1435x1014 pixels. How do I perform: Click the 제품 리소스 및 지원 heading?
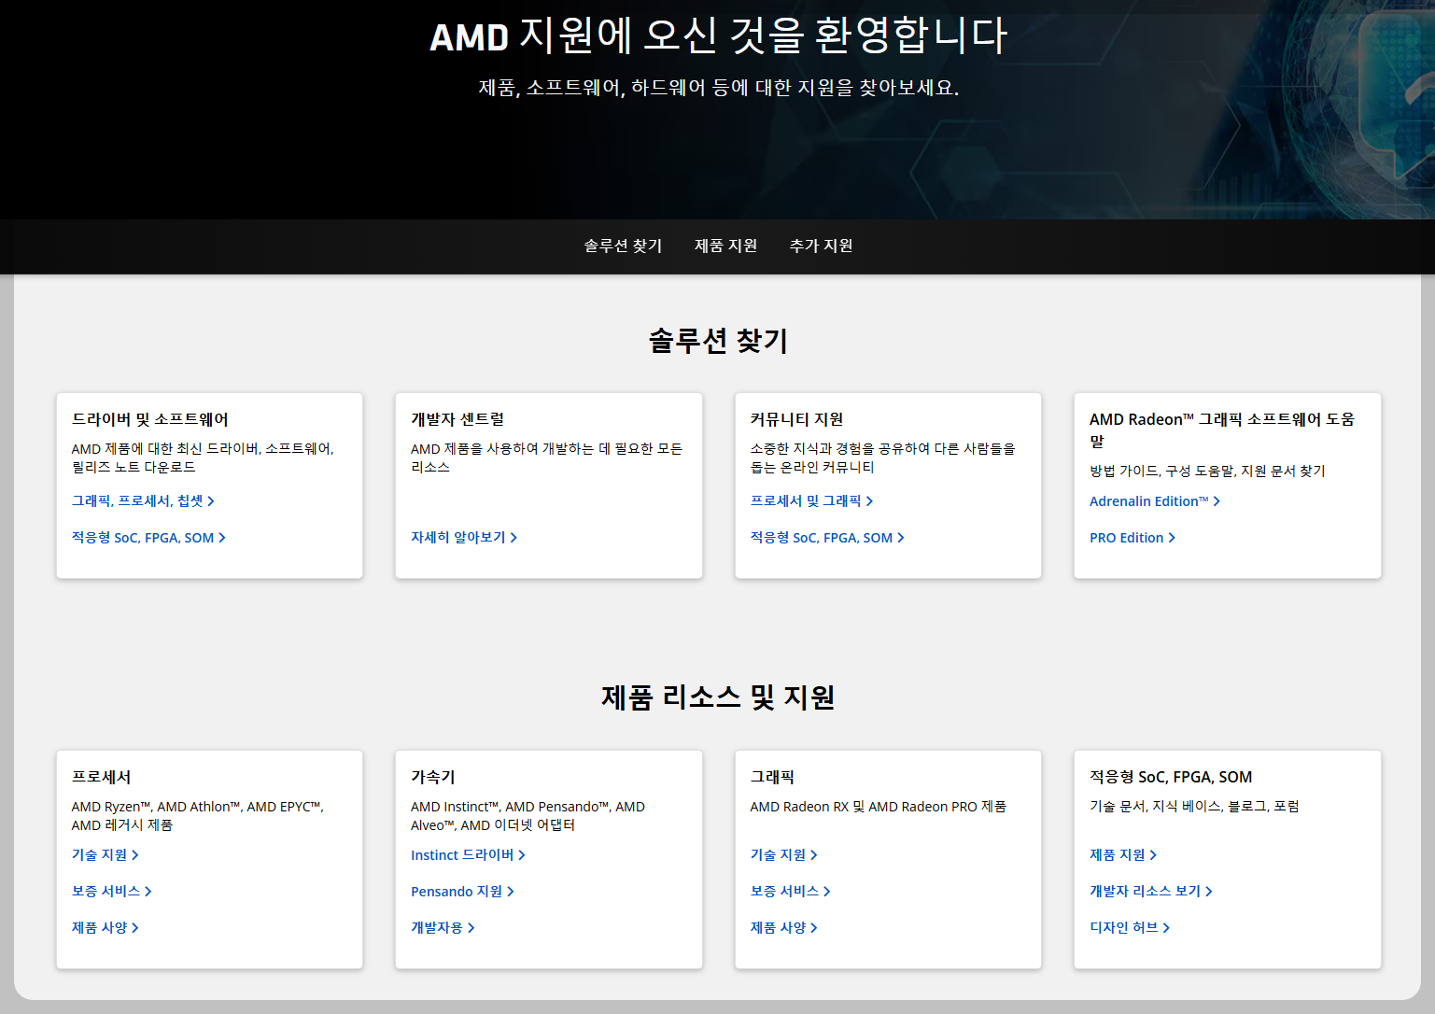click(x=718, y=697)
